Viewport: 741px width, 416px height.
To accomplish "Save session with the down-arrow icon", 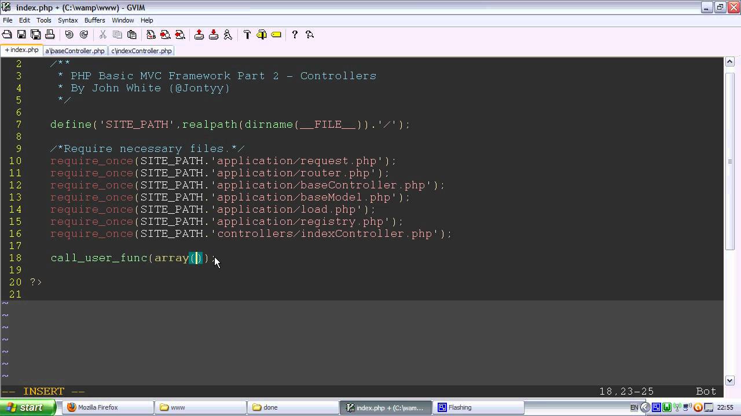I will [214, 35].
